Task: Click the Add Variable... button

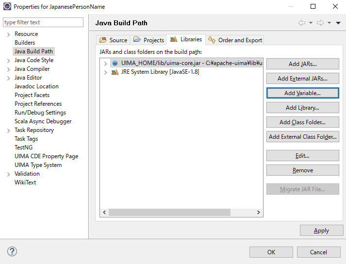Action: tap(302, 93)
